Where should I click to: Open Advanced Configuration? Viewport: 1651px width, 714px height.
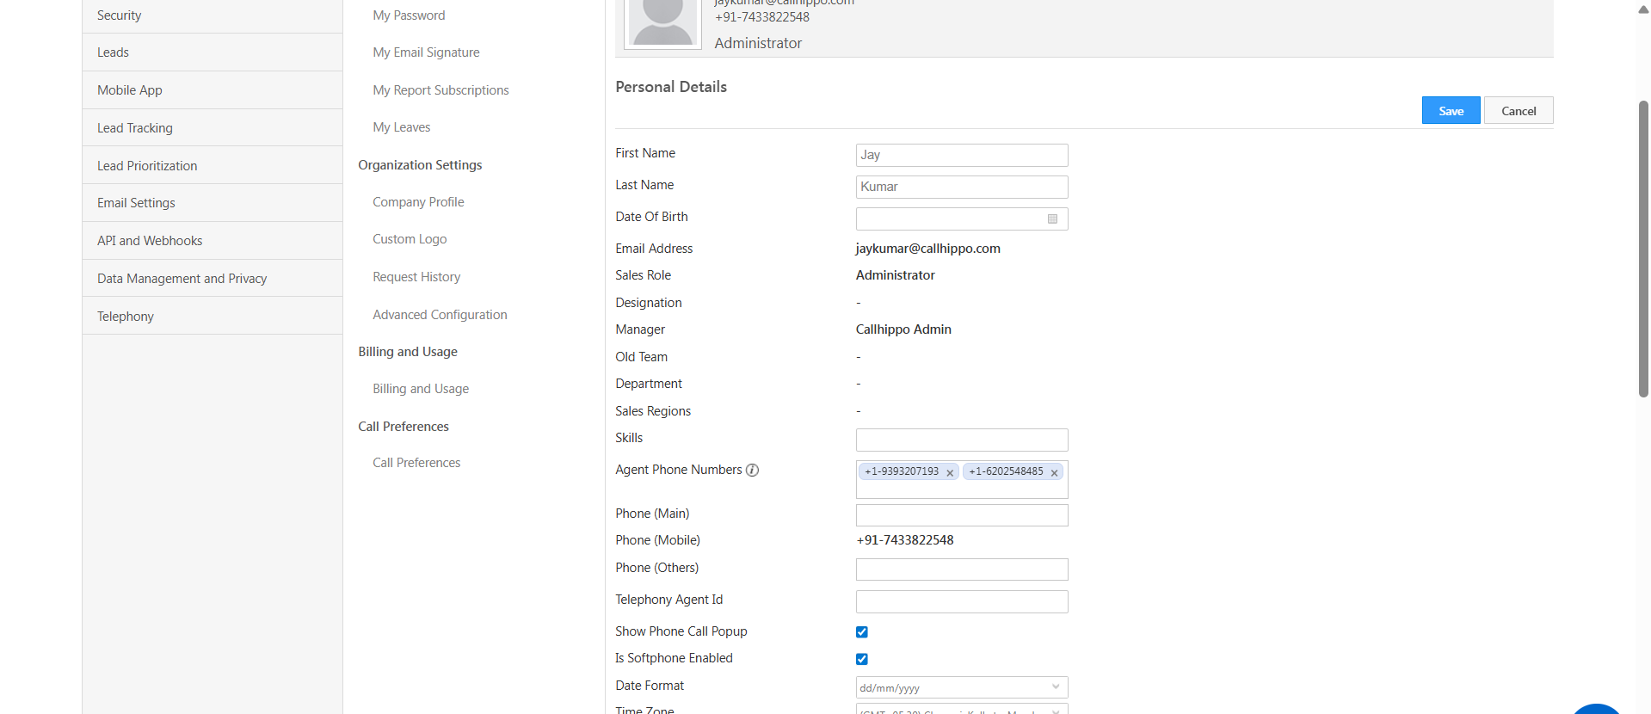440,315
